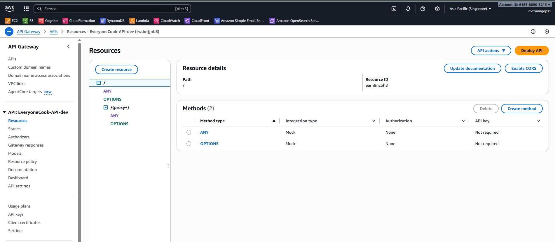Click the Update documentation button
Image resolution: width=555 pixels, height=242 pixels.
coord(472,68)
